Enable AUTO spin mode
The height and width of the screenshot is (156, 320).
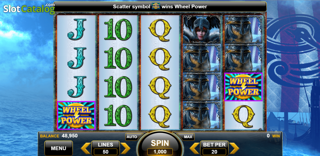coord(132,137)
